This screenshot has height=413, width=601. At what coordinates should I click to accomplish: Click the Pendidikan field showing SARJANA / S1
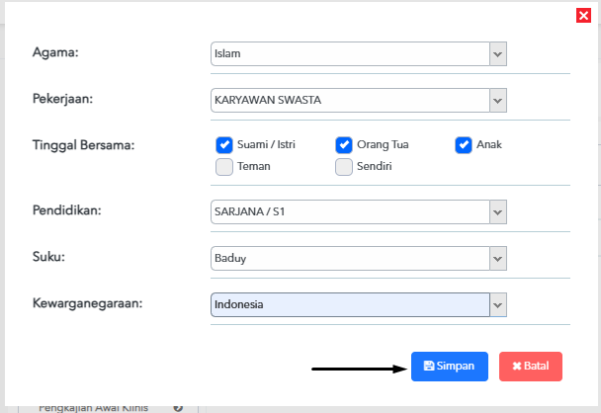350,211
